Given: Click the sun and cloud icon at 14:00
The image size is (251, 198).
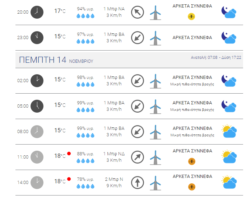Looking at the screenshot, I should 229,182.
